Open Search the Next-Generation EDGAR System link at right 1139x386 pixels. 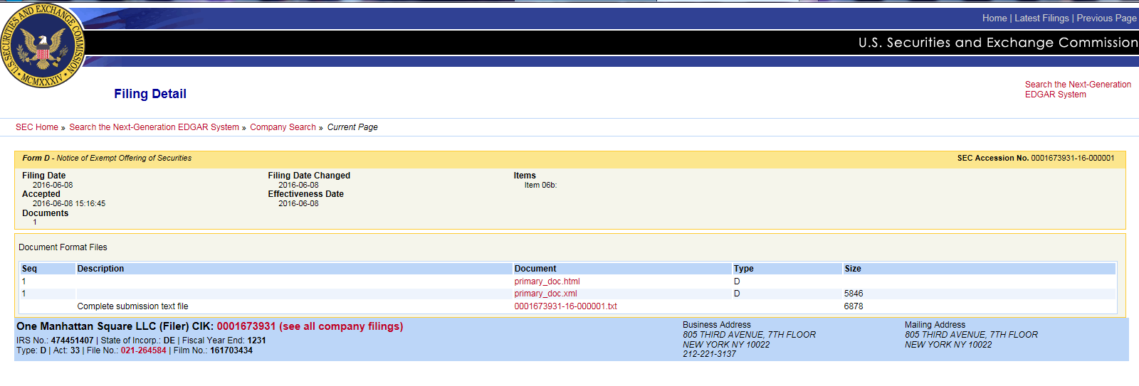pos(1078,90)
